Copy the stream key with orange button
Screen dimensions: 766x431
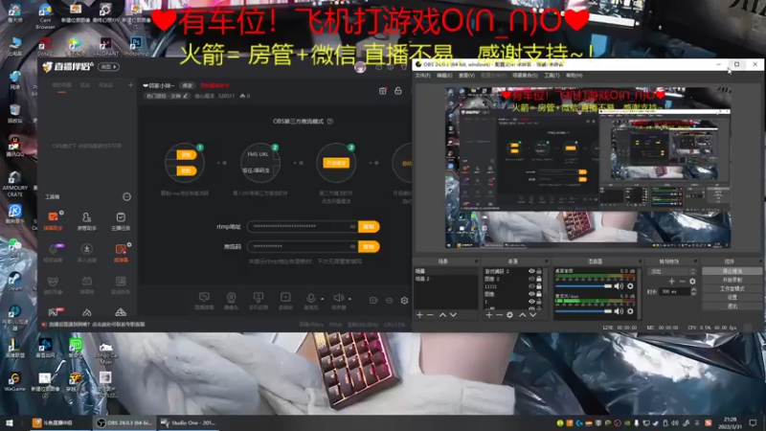(369, 246)
